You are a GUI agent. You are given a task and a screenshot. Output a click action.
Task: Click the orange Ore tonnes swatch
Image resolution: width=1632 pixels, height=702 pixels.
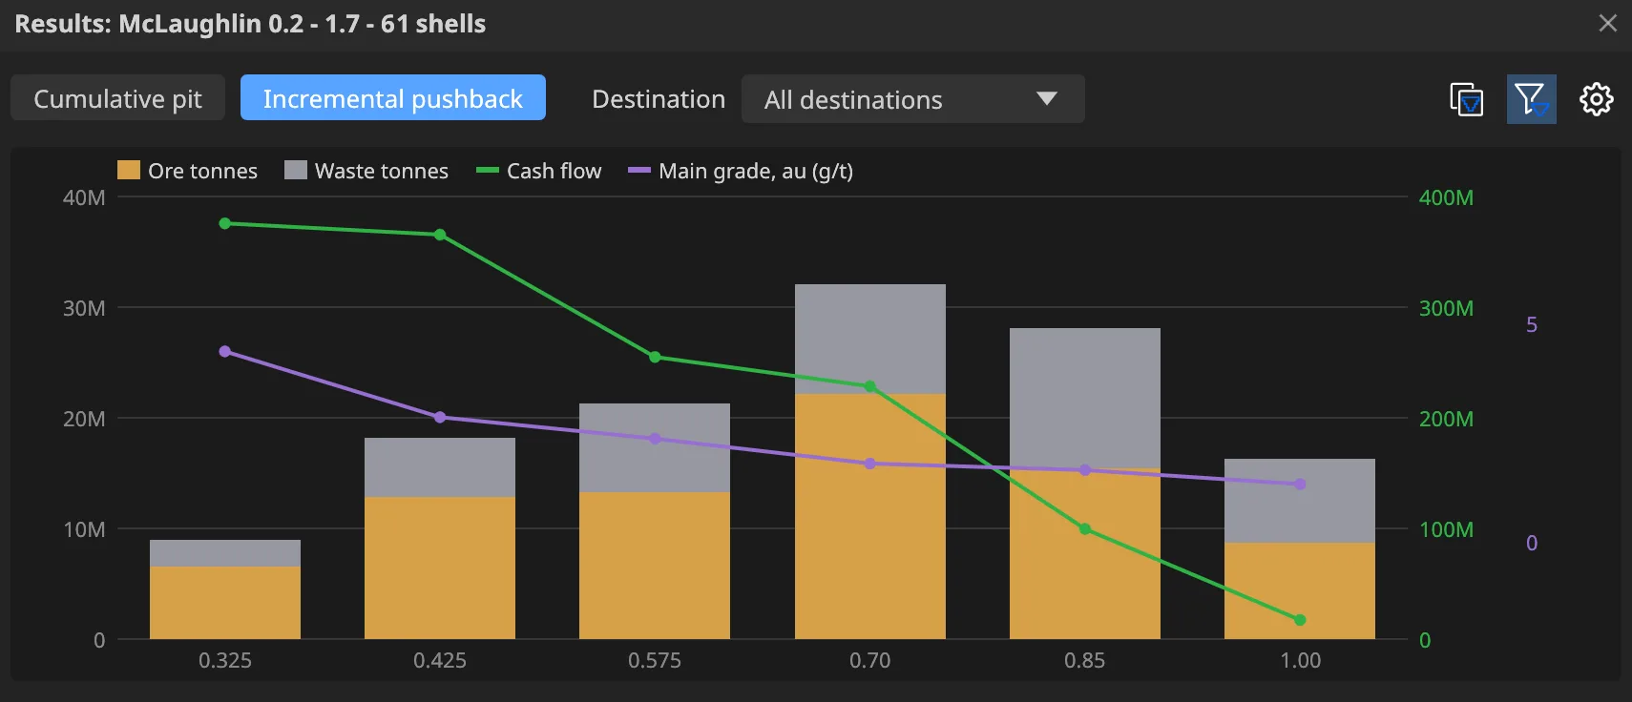click(128, 171)
